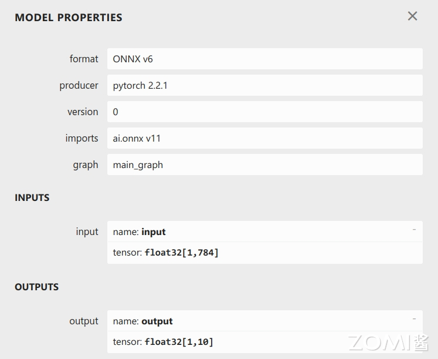Collapse the output tensor details

tap(414, 319)
